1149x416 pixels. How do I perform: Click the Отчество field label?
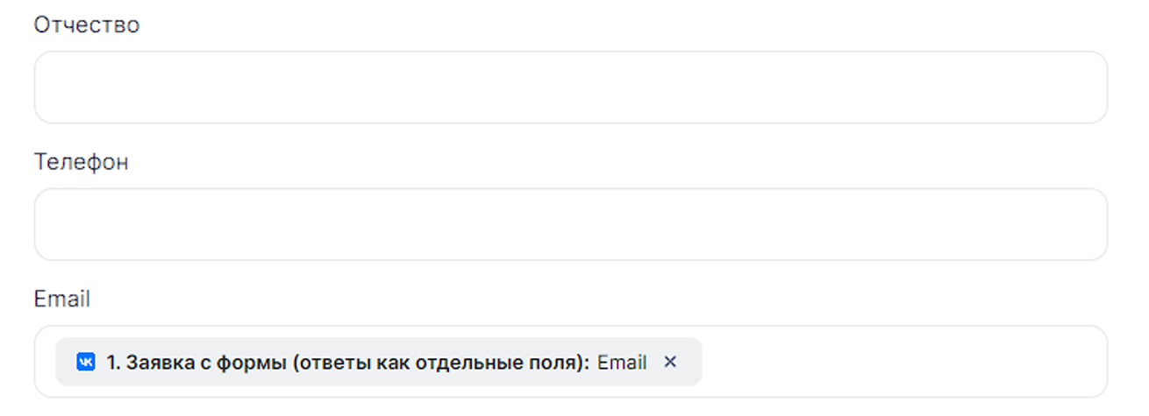pyautogui.click(x=86, y=25)
